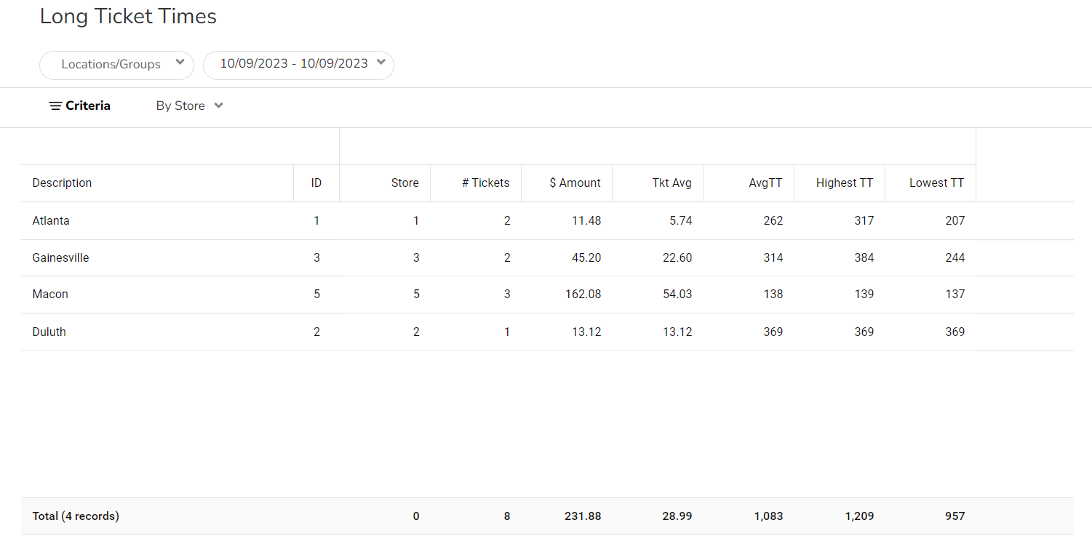Open the Locations/Groups dropdown
1092x541 pixels.
click(x=116, y=65)
